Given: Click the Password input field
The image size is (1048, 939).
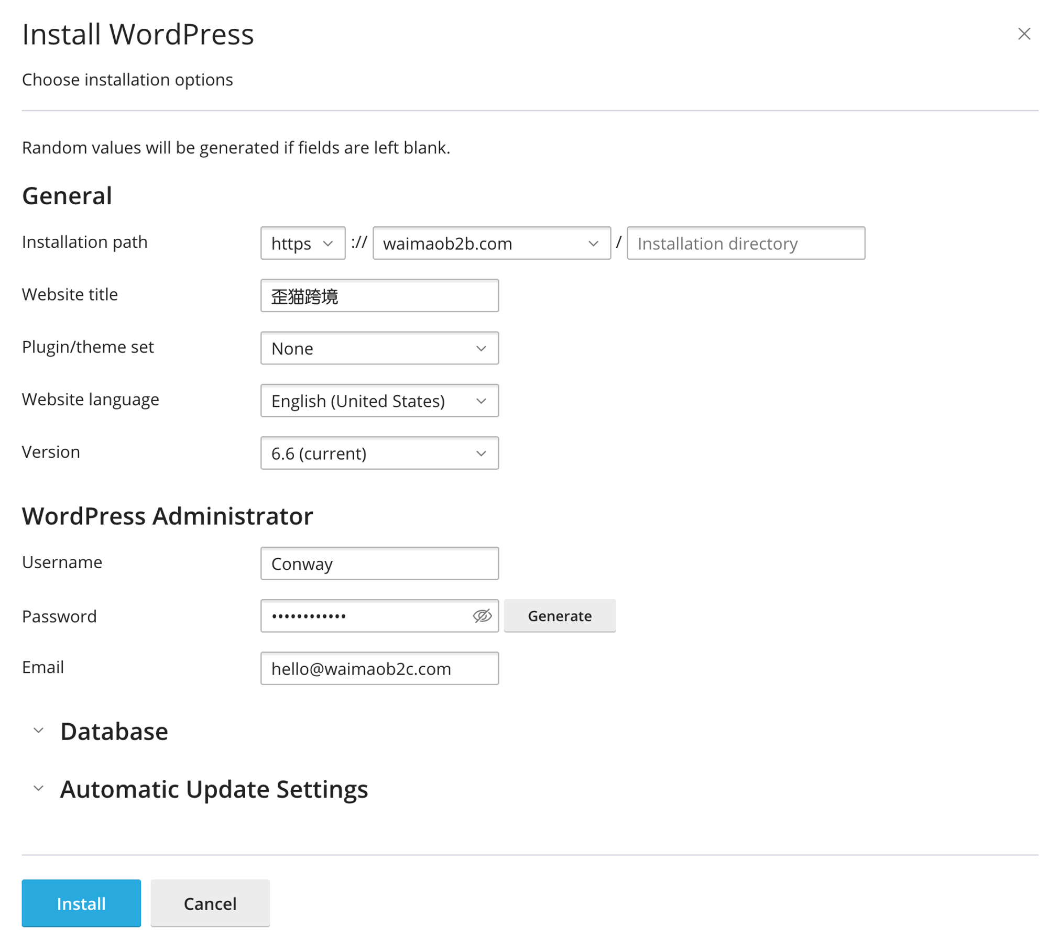Looking at the screenshot, I should click(x=367, y=616).
